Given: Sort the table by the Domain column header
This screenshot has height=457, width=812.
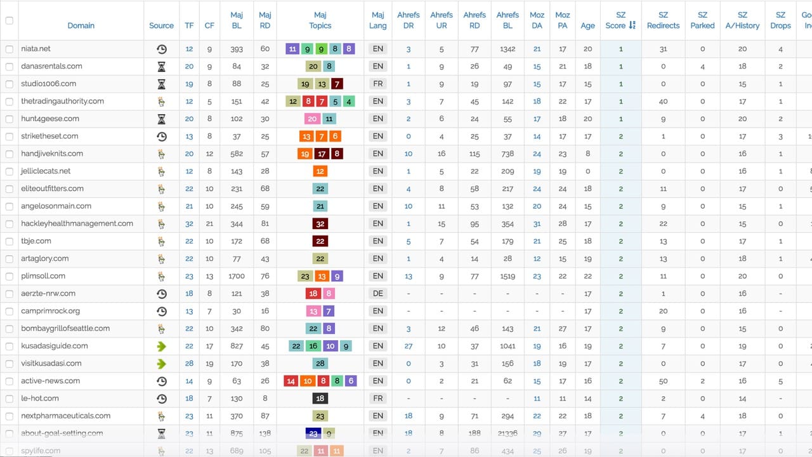Looking at the screenshot, I should [81, 25].
